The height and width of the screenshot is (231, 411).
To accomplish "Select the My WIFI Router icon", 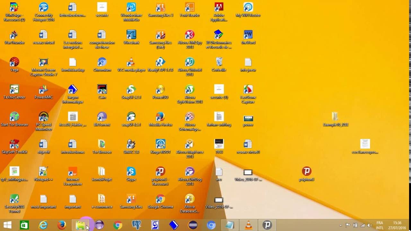I will point(248,10).
